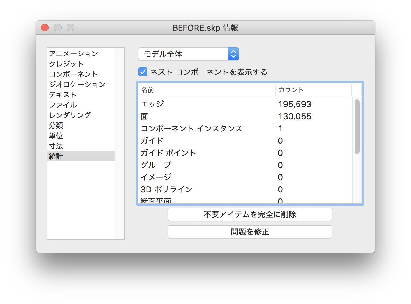Viewport: 411px width, 304px height.
Task: Toggle ネスト コンポーネントを表示する checkbox
Action: click(143, 72)
